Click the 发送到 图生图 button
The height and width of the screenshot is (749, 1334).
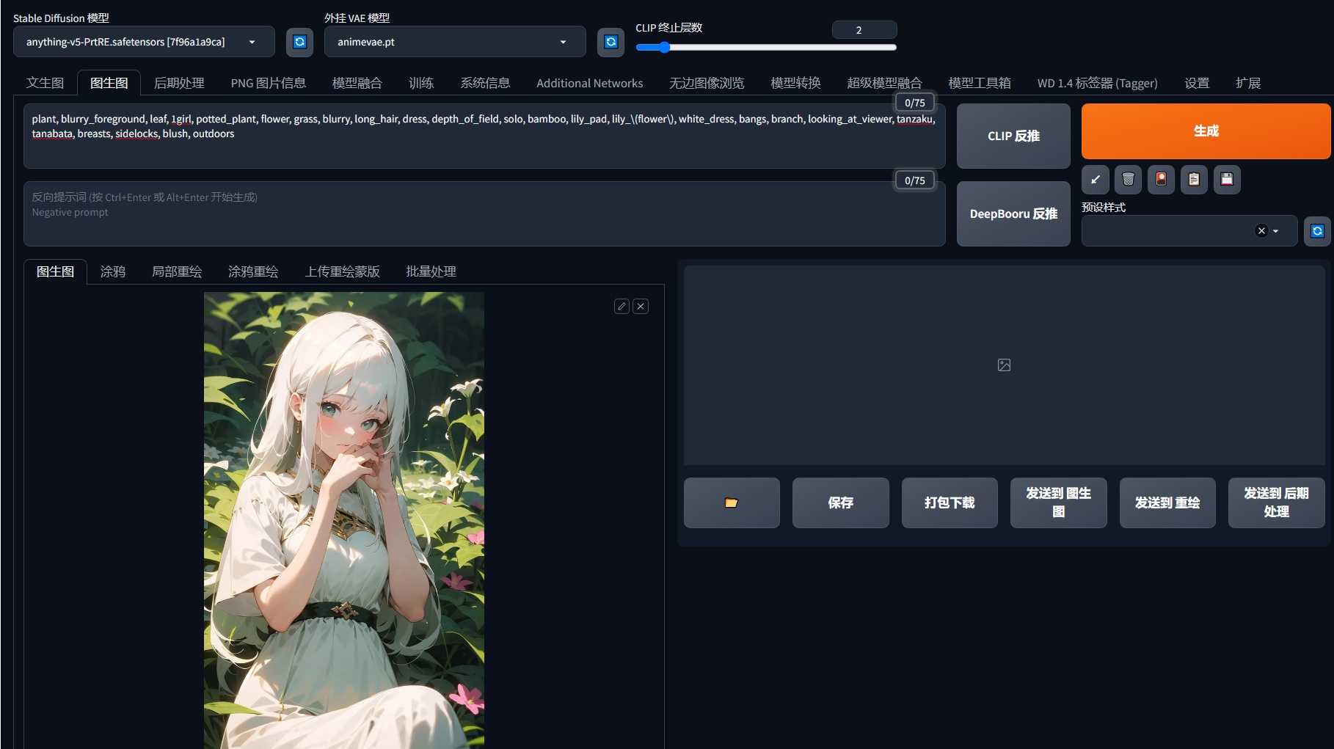(x=1058, y=503)
